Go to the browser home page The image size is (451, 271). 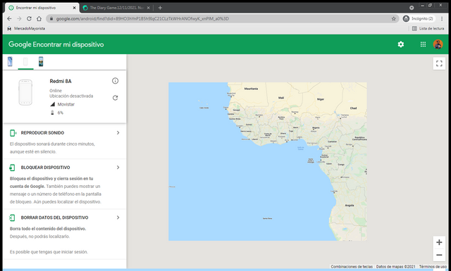click(x=39, y=19)
